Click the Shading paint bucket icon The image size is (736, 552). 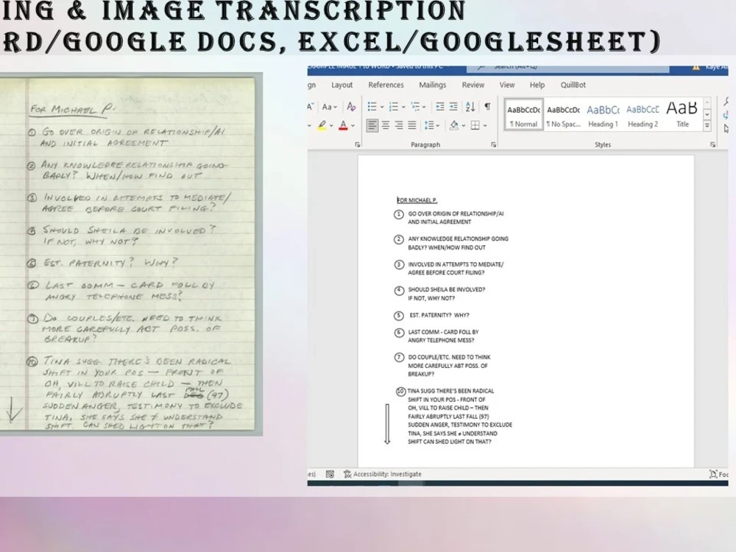454,125
